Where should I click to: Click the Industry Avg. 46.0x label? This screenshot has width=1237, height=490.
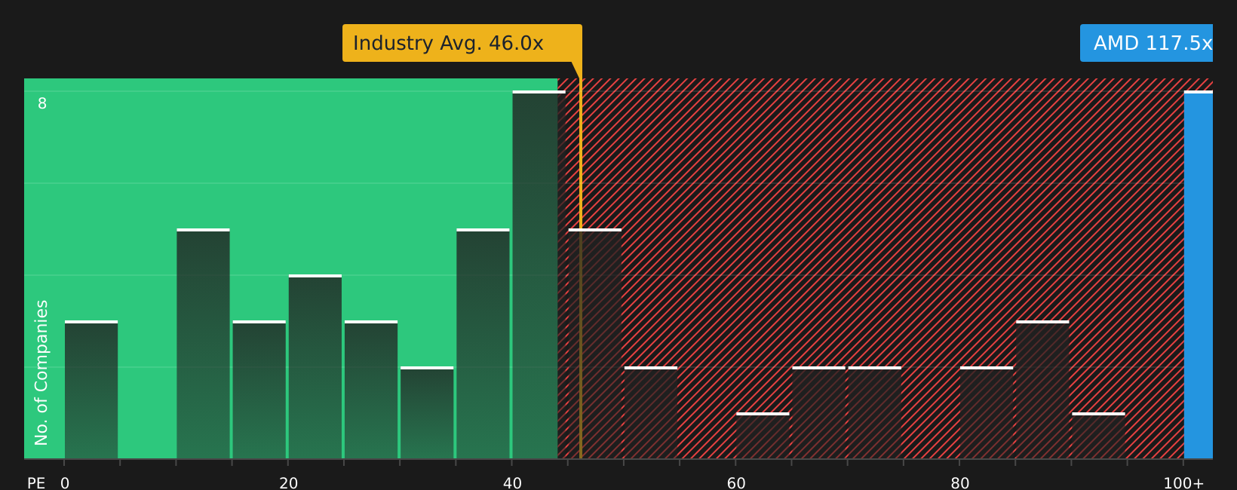(x=462, y=43)
